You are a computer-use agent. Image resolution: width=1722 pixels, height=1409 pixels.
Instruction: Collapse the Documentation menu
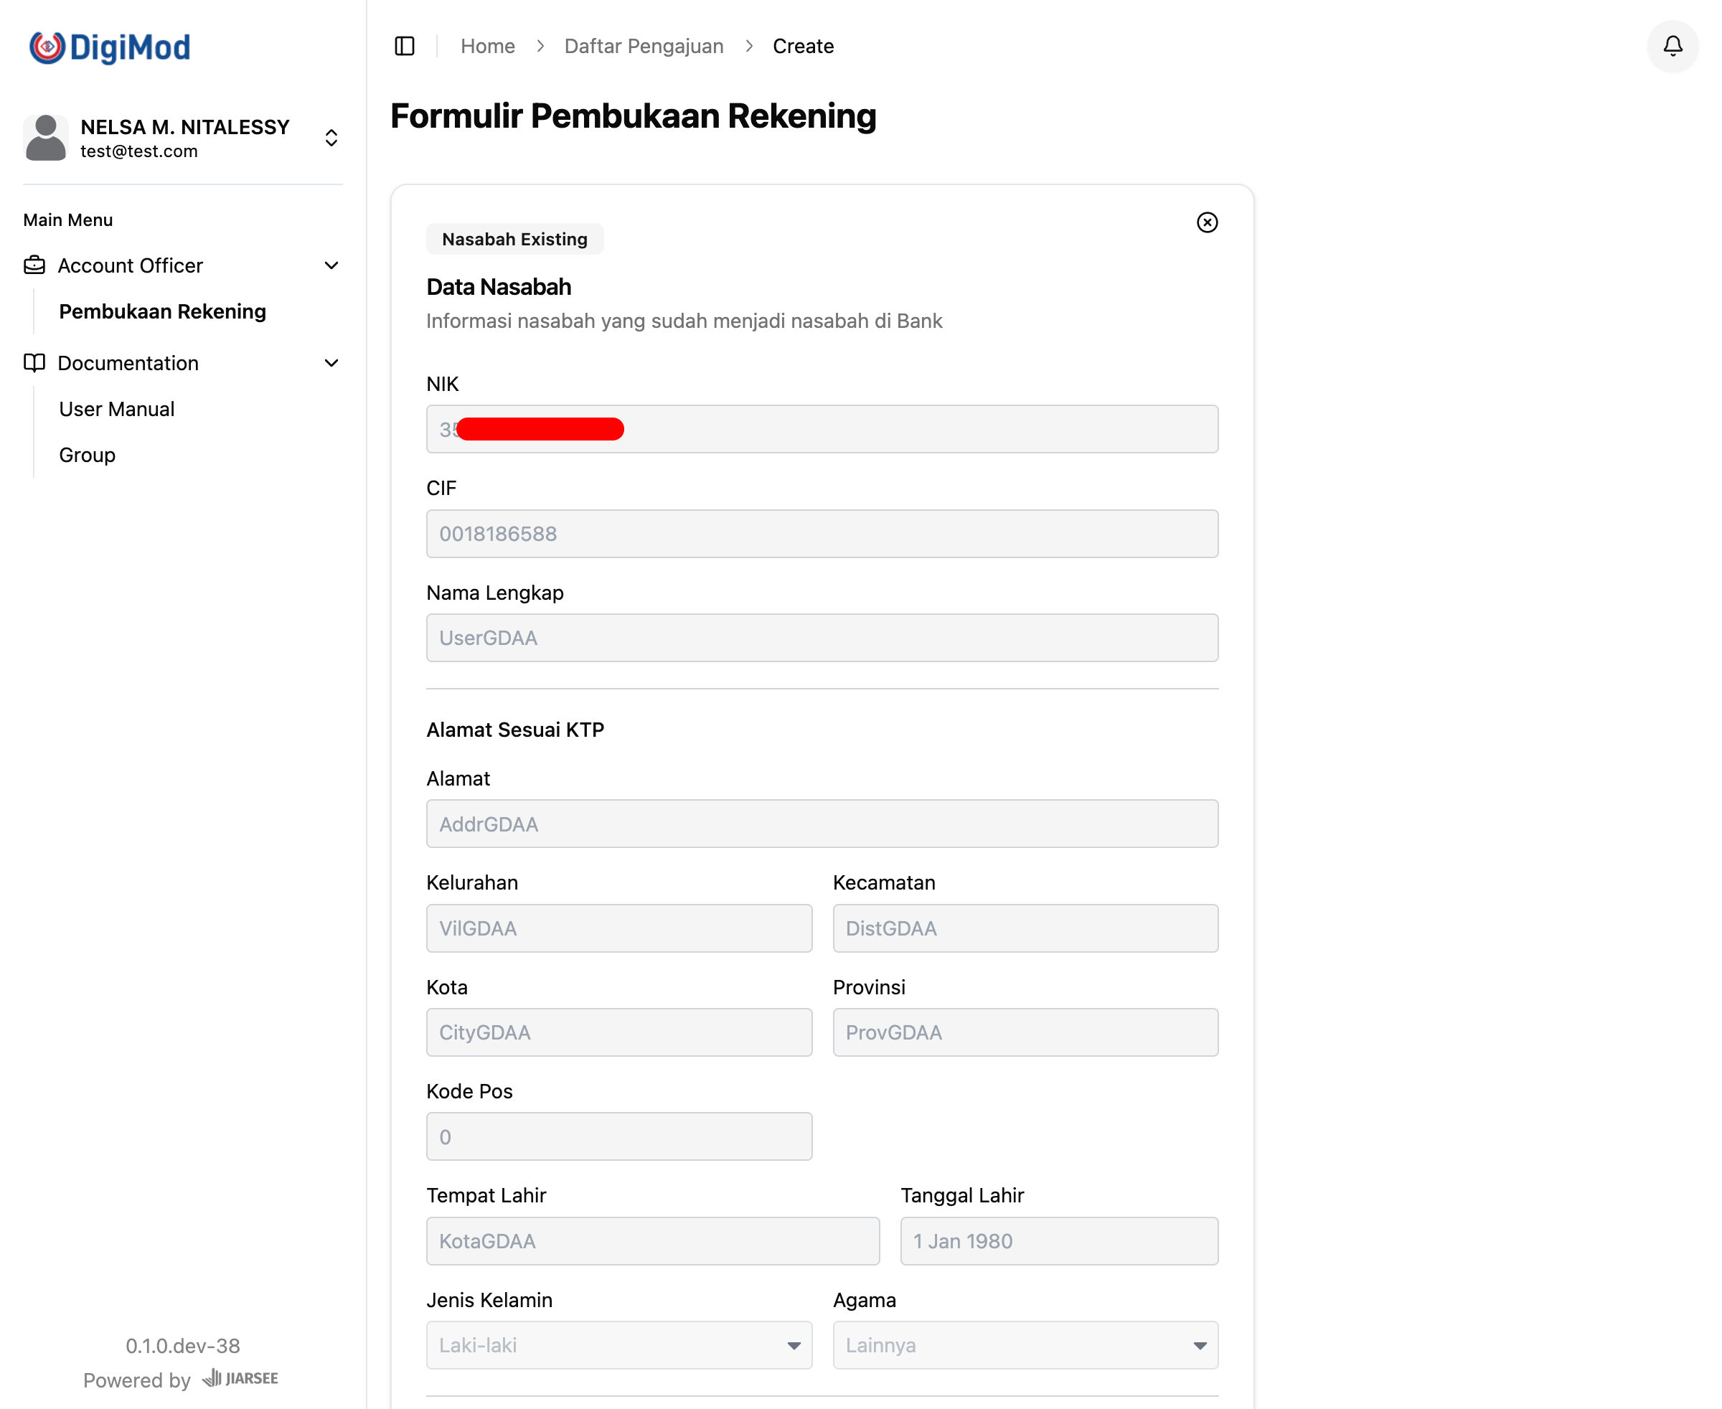click(331, 363)
